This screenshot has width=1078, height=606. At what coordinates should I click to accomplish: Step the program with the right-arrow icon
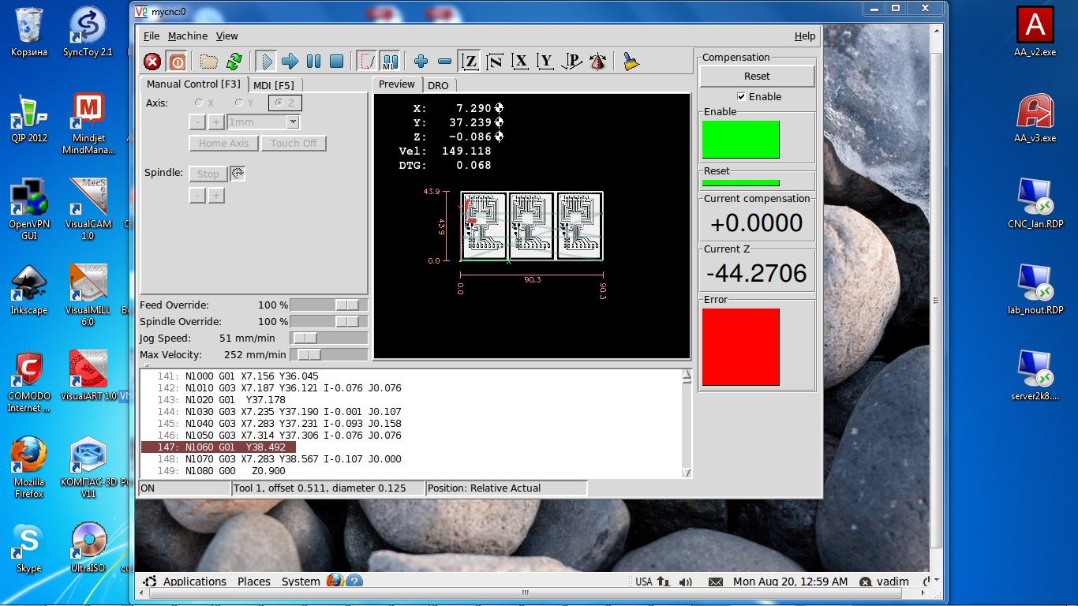point(290,62)
